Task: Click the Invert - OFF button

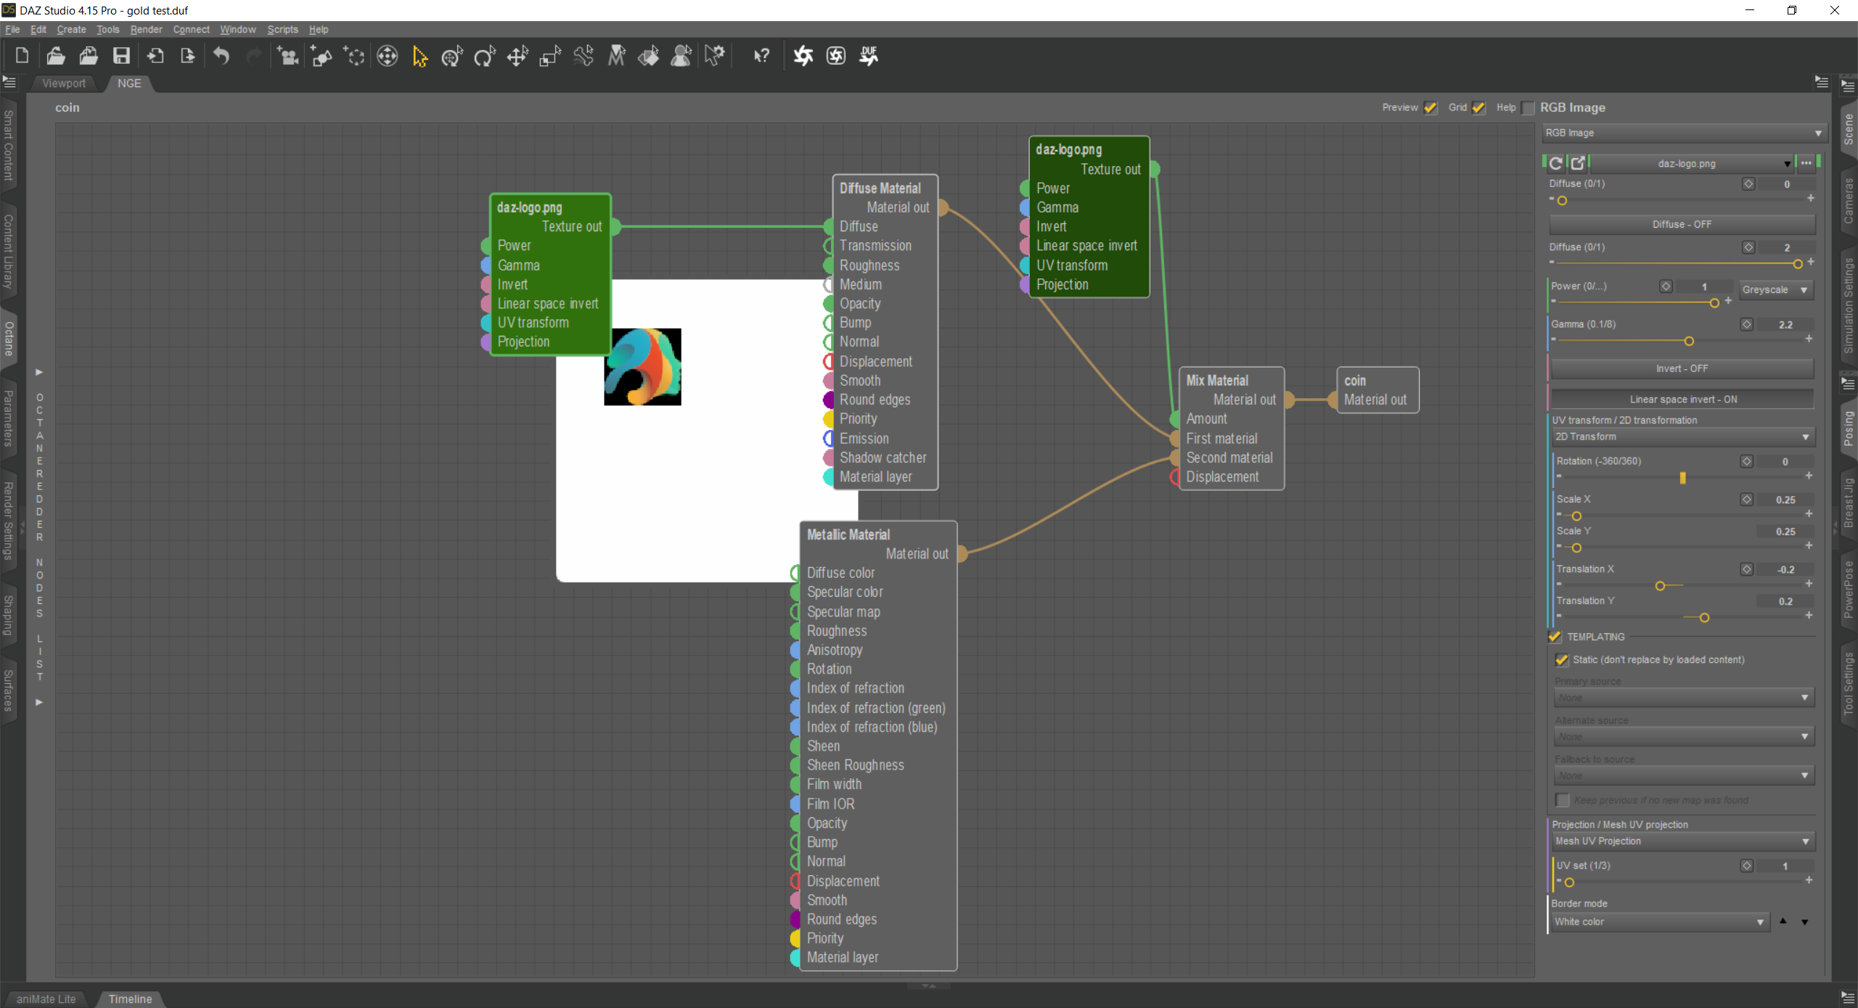Action: [x=1682, y=368]
